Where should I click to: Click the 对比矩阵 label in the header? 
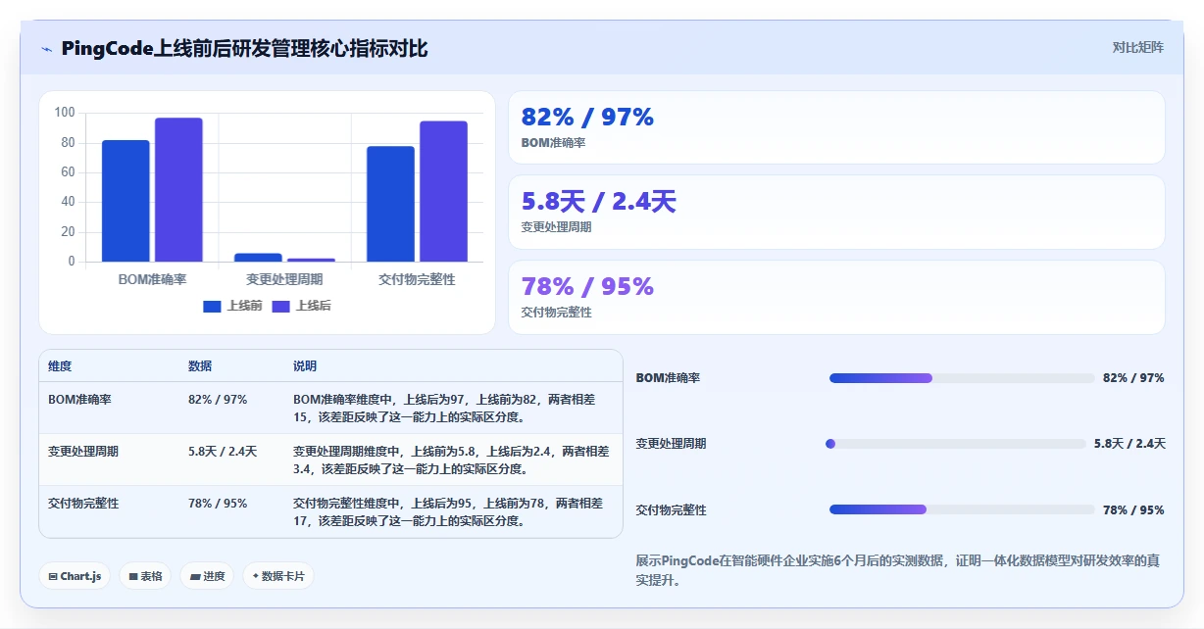coord(1137,47)
